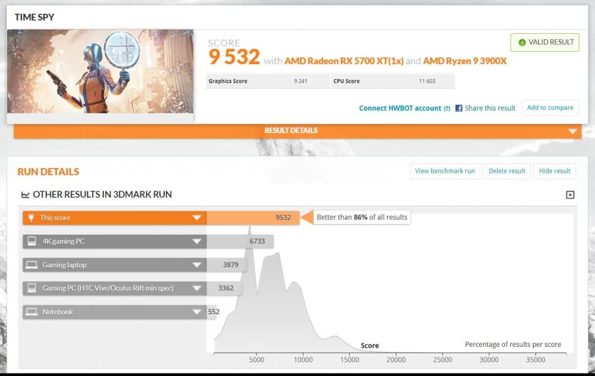Expand the orange Result Details bar
This screenshot has height=376, width=595.
click(x=572, y=131)
